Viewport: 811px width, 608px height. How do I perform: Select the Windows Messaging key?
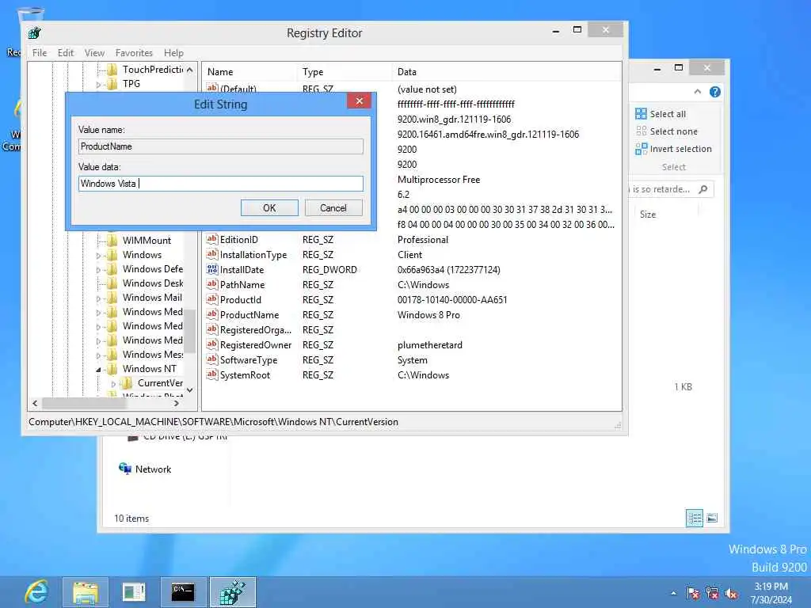click(153, 355)
